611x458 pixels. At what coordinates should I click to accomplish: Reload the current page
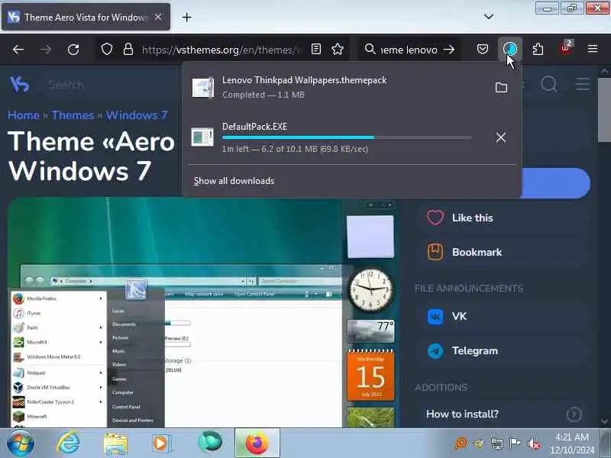pos(73,50)
